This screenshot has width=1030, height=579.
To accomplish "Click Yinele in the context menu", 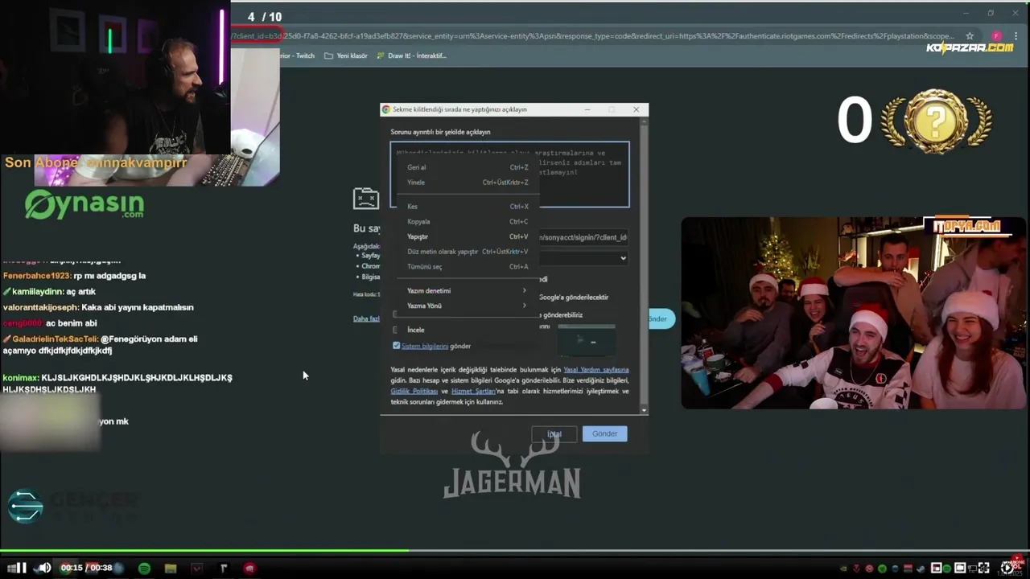I will 467,183.
